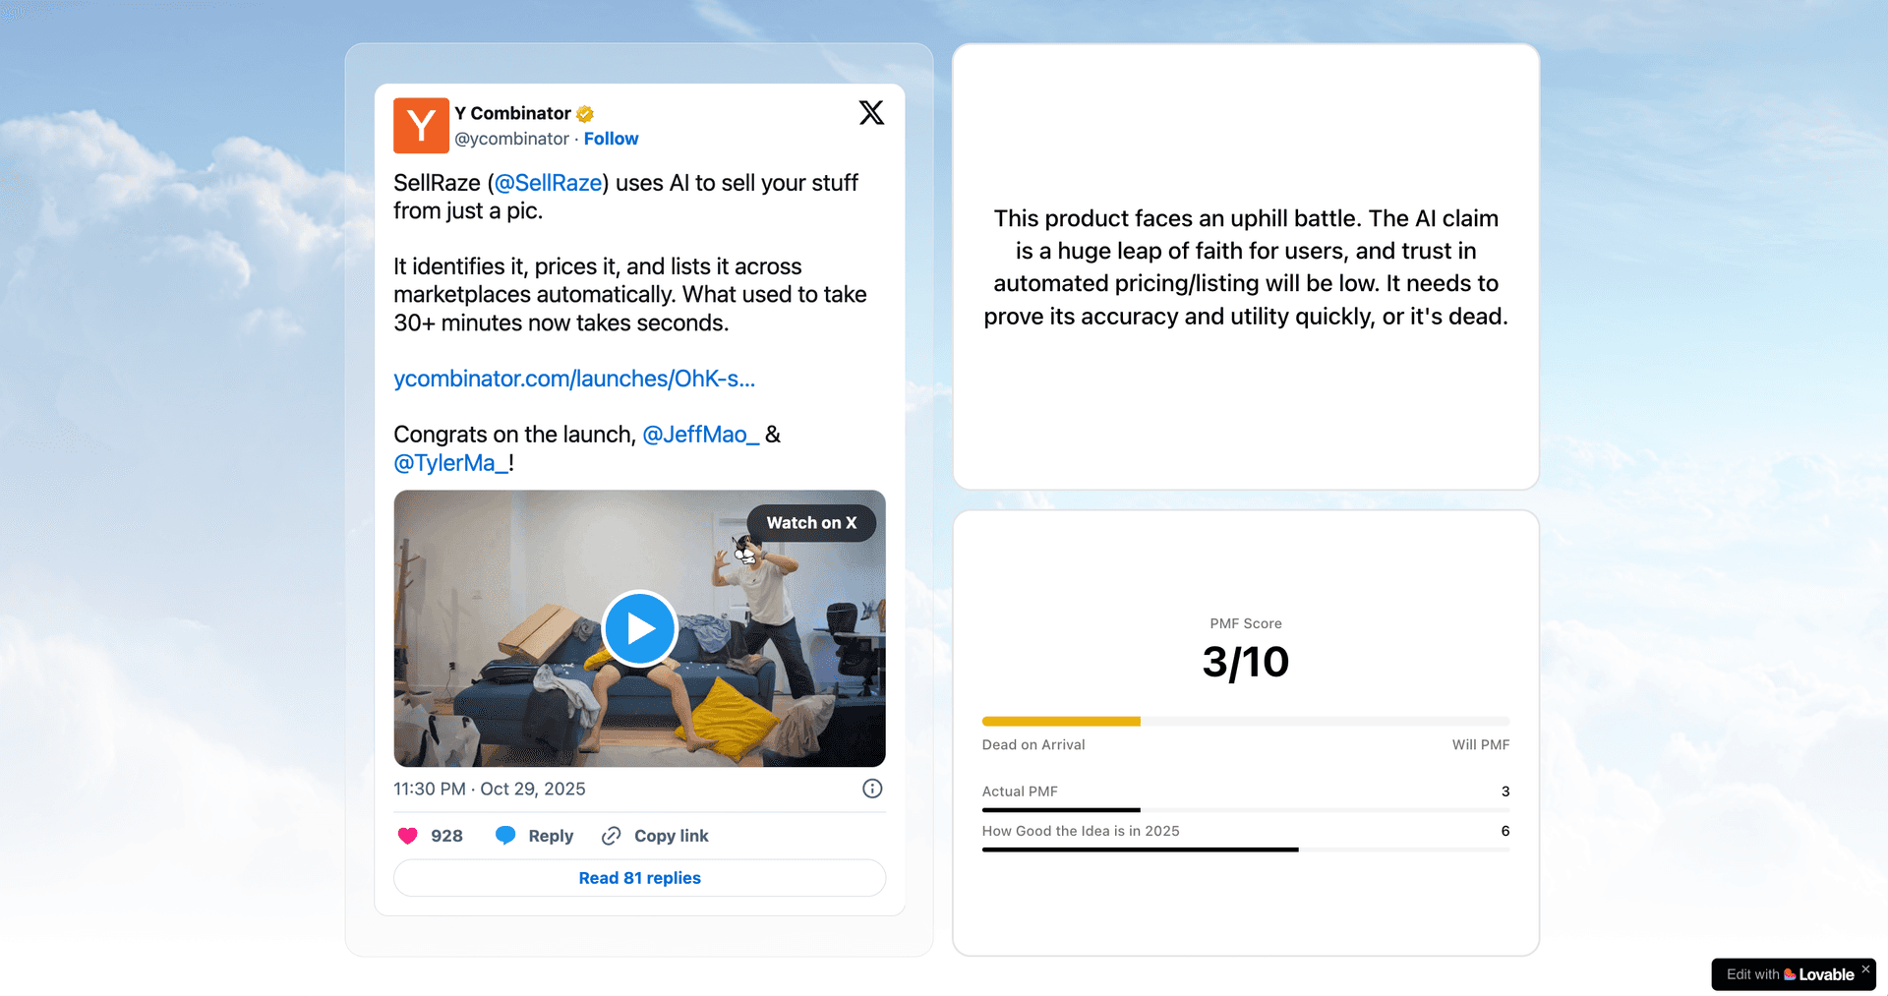Click the Y Combinator avatar
Image resolution: width=1888 pixels, height=996 pixels.
click(421, 125)
